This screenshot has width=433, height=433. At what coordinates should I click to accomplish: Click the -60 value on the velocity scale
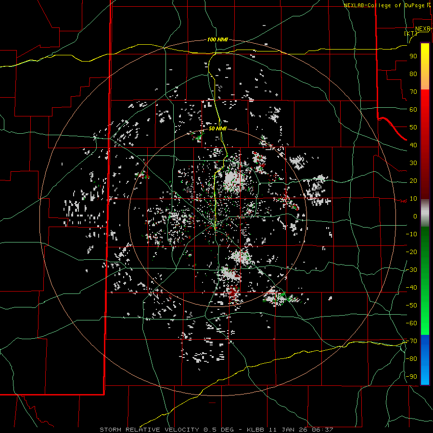[x=411, y=323]
